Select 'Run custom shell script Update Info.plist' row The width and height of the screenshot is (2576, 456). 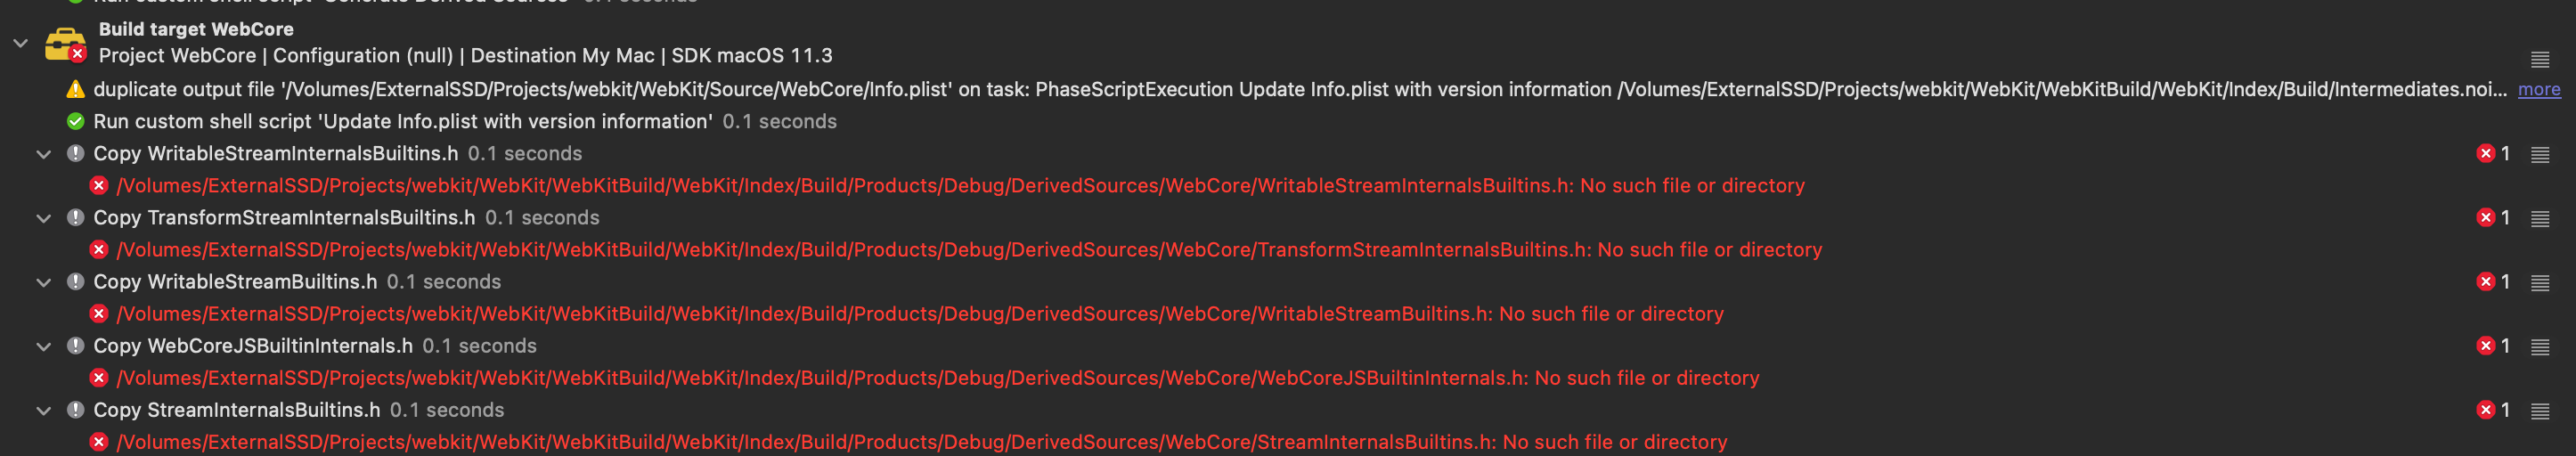pos(465,122)
